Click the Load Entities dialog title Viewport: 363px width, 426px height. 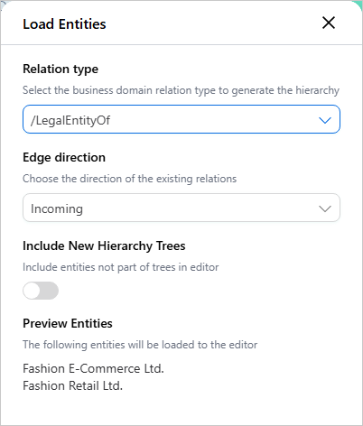(x=64, y=24)
